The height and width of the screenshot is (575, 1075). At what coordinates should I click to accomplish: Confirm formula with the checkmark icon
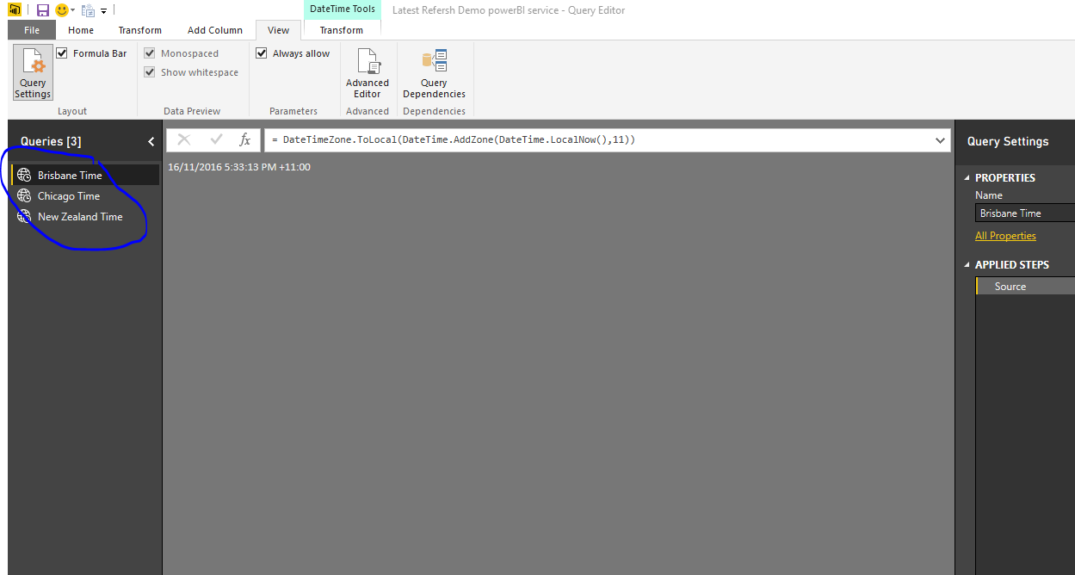coord(216,139)
